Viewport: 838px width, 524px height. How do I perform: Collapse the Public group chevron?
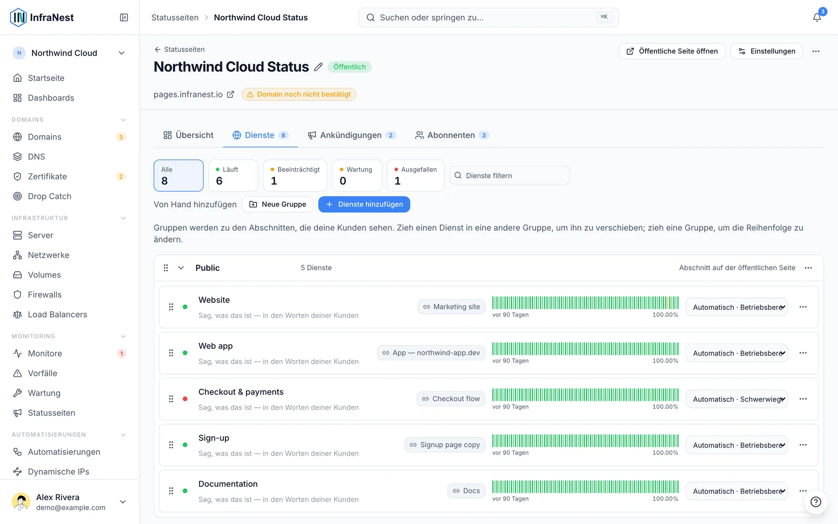(x=181, y=268)
